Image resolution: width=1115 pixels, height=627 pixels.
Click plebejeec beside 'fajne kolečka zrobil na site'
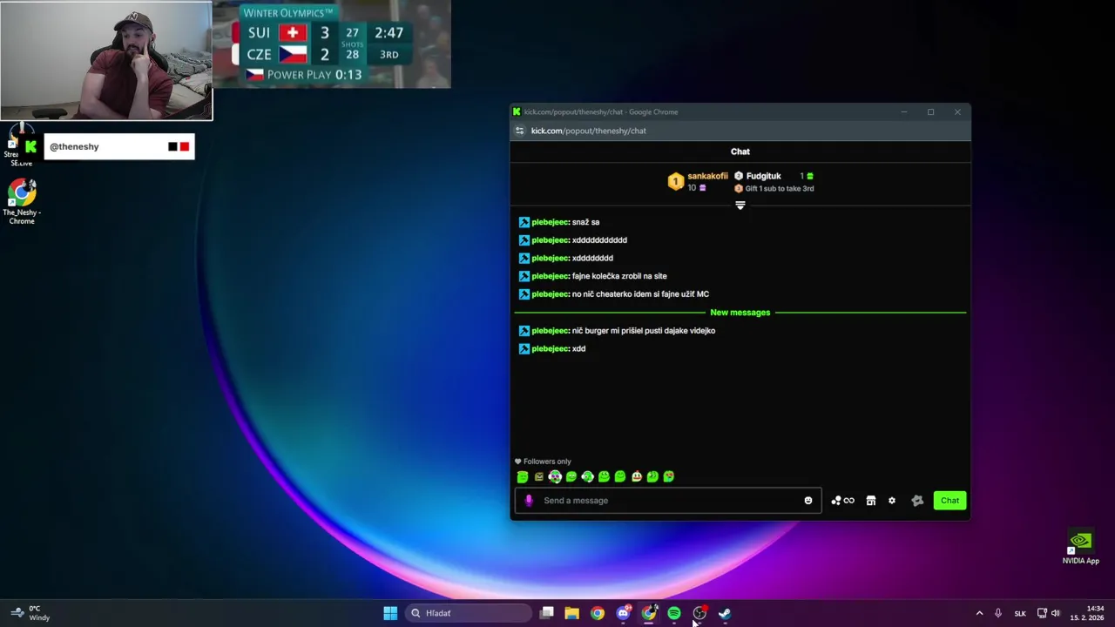point(550,276)
